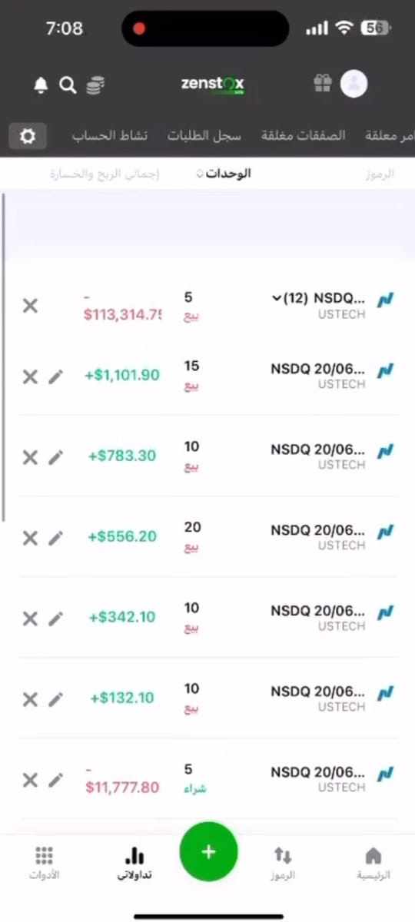Open the coins stack icon
415x922 pixels.
95,85
